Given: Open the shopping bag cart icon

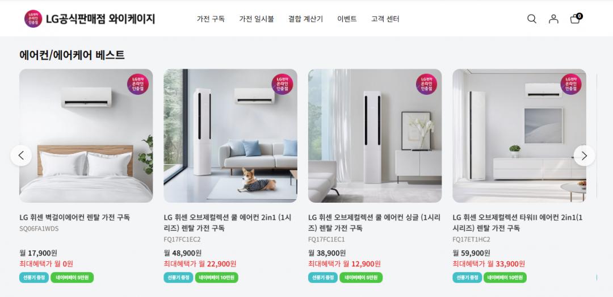Looking at the screenshot, I should (x=576, y=18).
